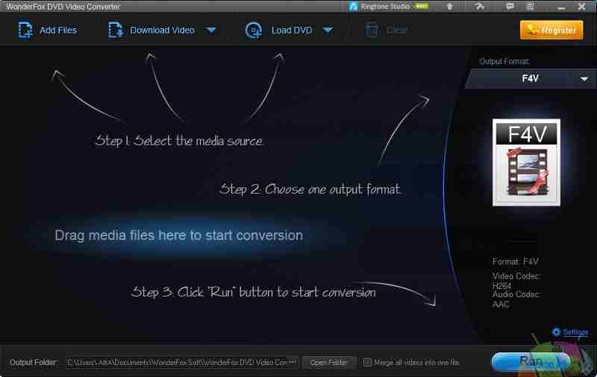597x377 pixels.
Task: Open the F4V output format dropdown
Action: (x=531, y=79)
